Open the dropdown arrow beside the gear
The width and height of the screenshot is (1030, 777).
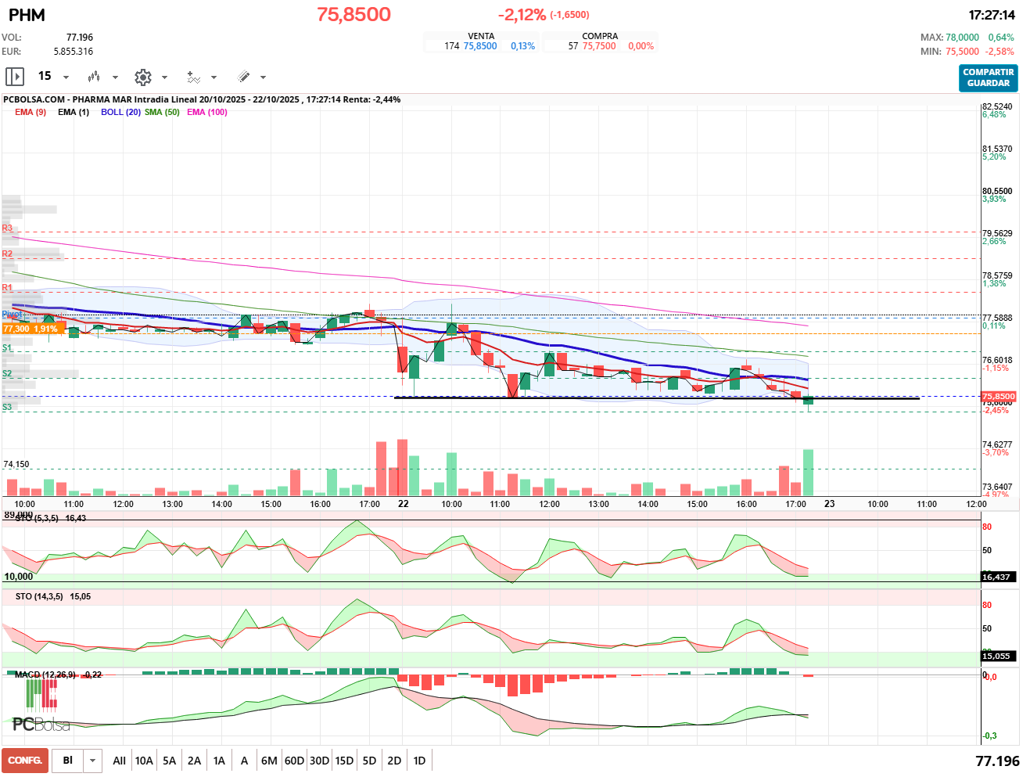click(x=164, y=77)
